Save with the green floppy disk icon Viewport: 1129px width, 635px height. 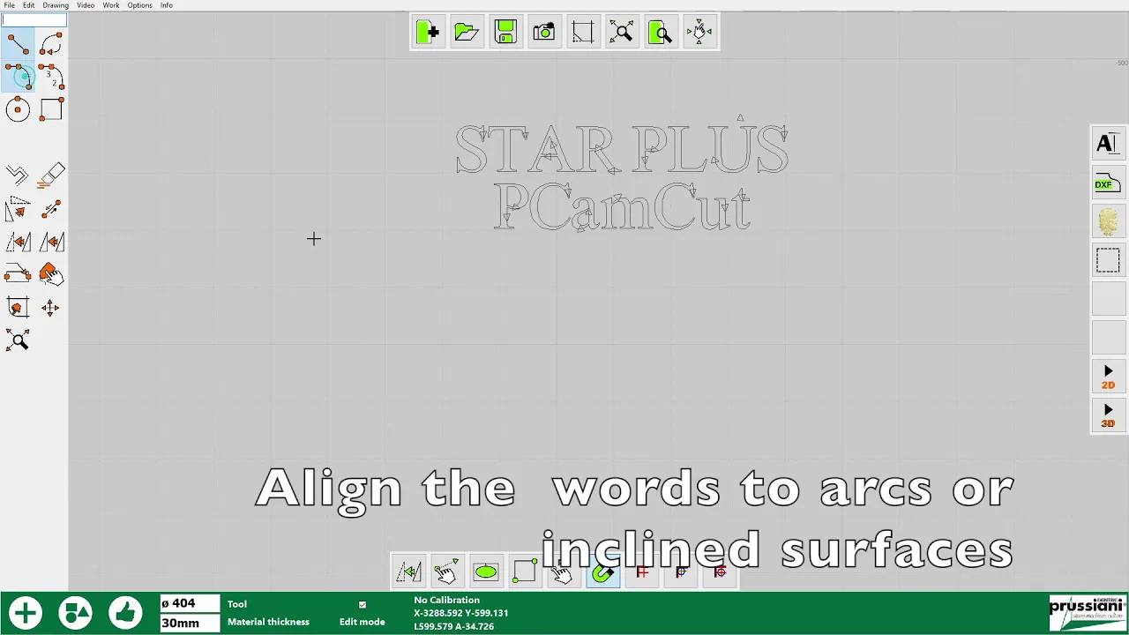[505, 33]
